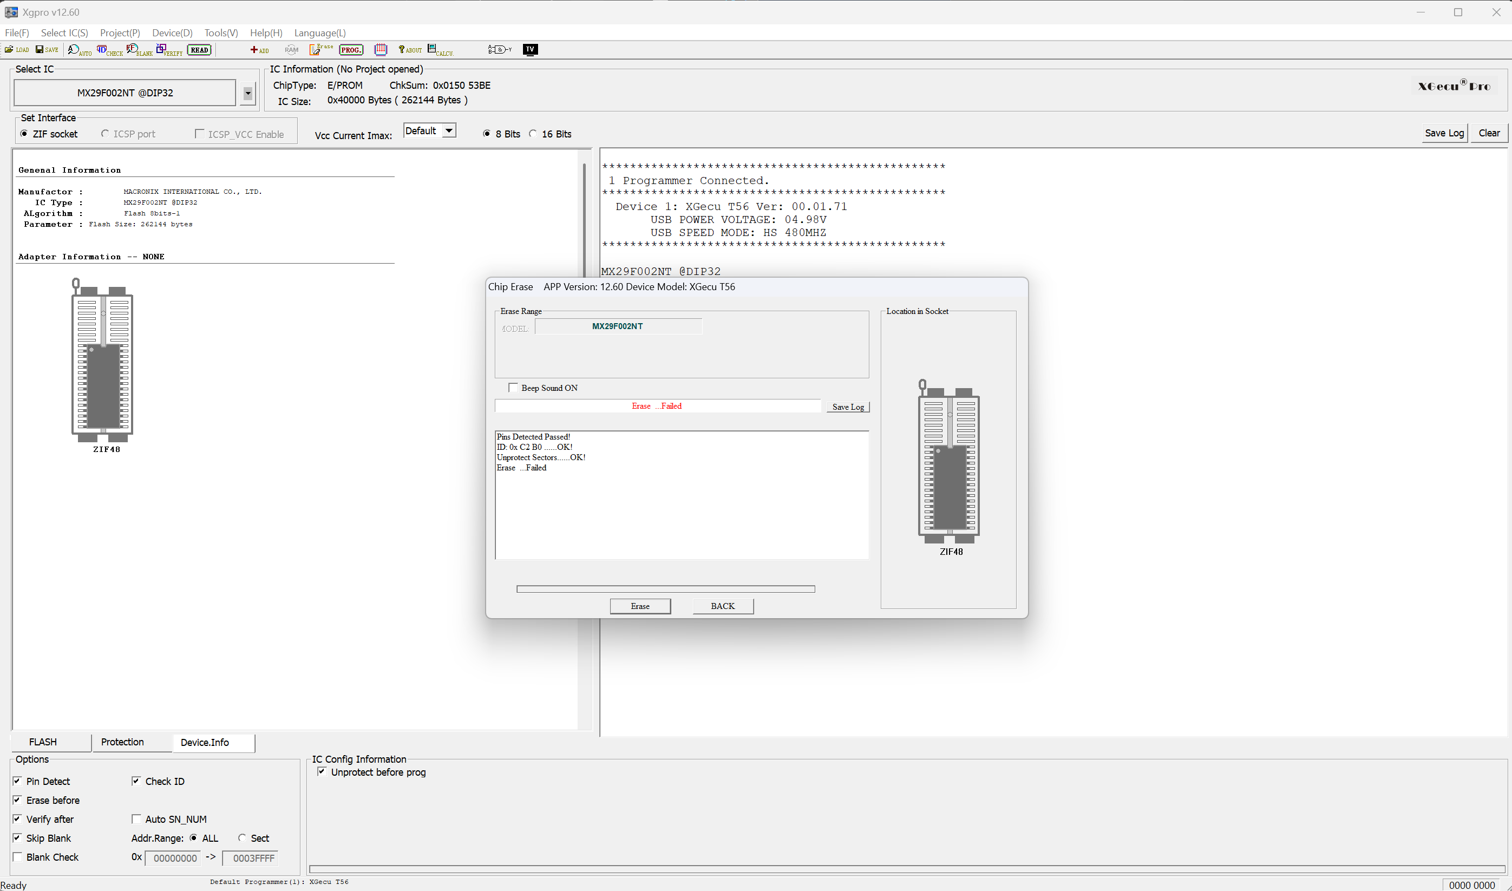Click the PROG. program toolbar icon
This screenshot has width=1512, height=891.
[x=351, y=50]
